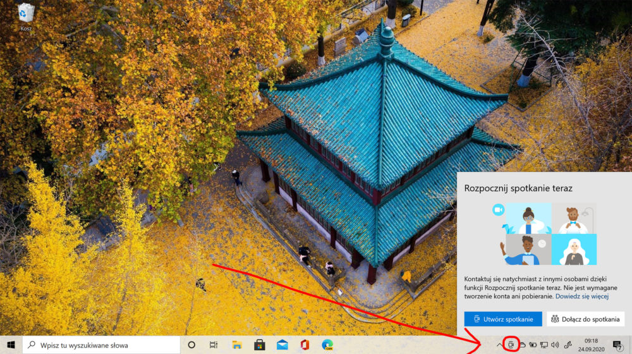Click the search box 'Wpisz tu wyszukiwane słowa'
The image size is (632, 354).
pyautogui.click(x=101, y=345)
